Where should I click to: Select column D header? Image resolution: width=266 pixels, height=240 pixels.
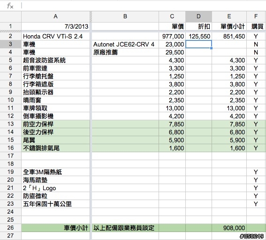tap(198, 16)
